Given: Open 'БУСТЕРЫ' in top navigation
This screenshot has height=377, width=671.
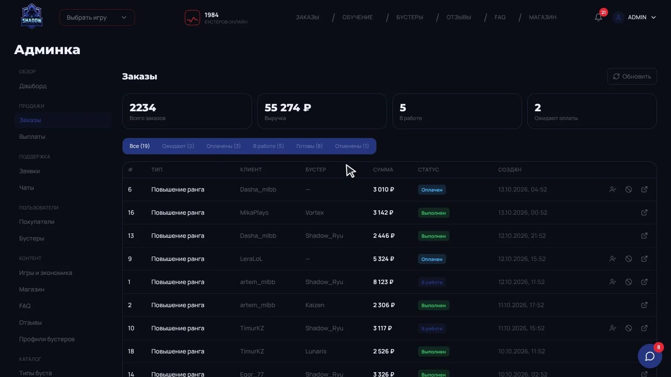Looking at the screenshot, I should pyautogui.click(x=410, y=17).
